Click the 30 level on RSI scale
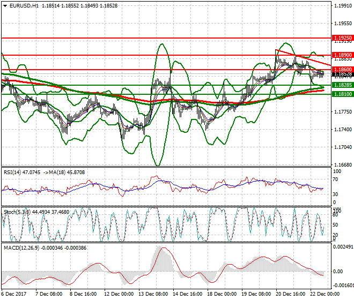Viewport: 354px width, 300px height. [335, 194]
